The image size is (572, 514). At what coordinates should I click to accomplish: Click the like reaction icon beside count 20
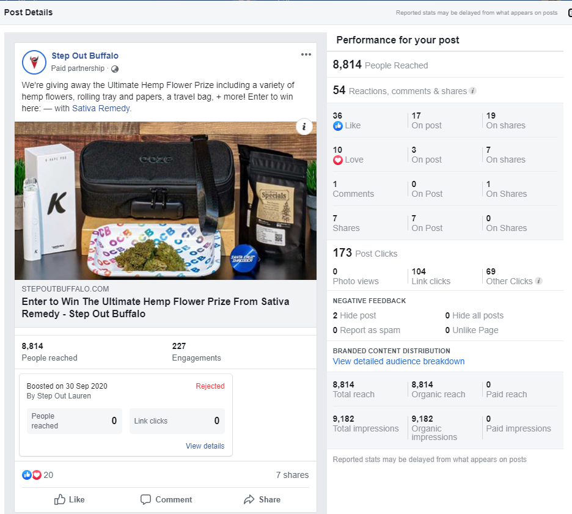tap(27, 475)
